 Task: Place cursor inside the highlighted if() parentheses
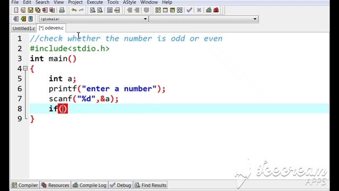point(63,109)
